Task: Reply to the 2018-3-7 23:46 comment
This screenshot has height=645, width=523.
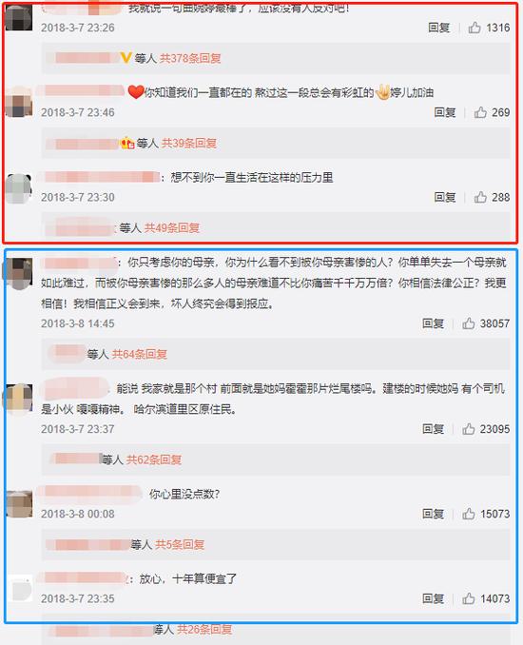Action: click(x=445, y=112)
